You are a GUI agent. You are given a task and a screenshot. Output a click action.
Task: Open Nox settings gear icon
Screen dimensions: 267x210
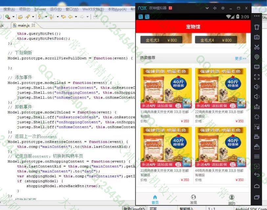[223, 8]
